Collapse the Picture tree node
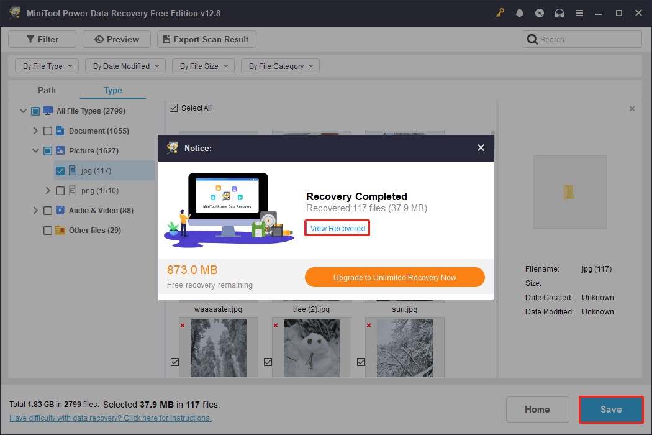 36,150
